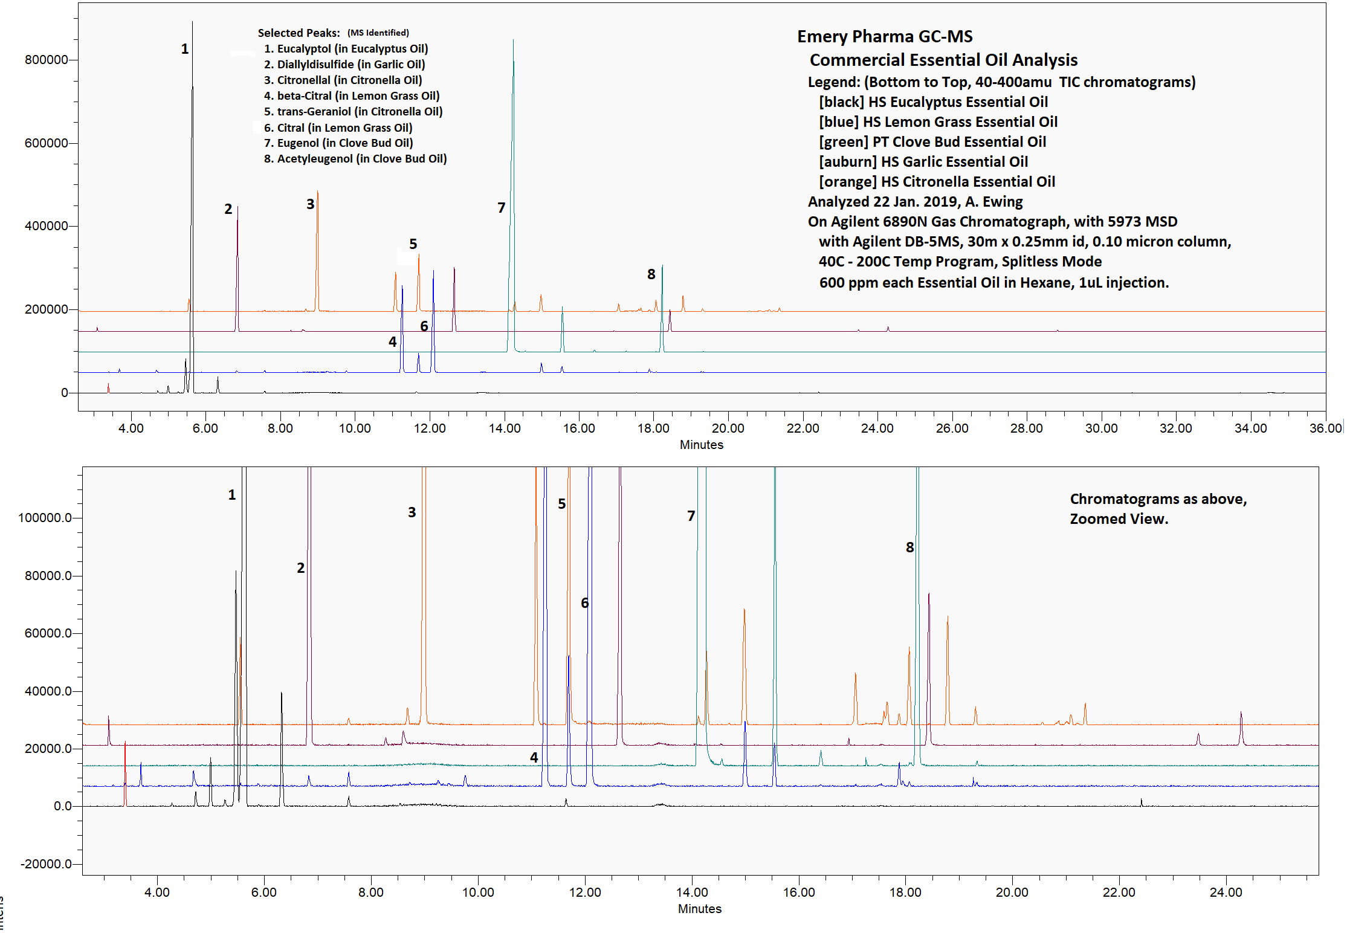Click the 24.00 tick on zoomed x-axis
The image size is (1347, 933).
click(x=1226, y=893)
